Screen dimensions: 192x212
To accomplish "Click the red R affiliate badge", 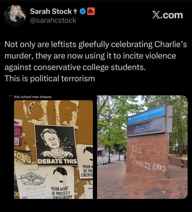I will click(x=91, y=11).
